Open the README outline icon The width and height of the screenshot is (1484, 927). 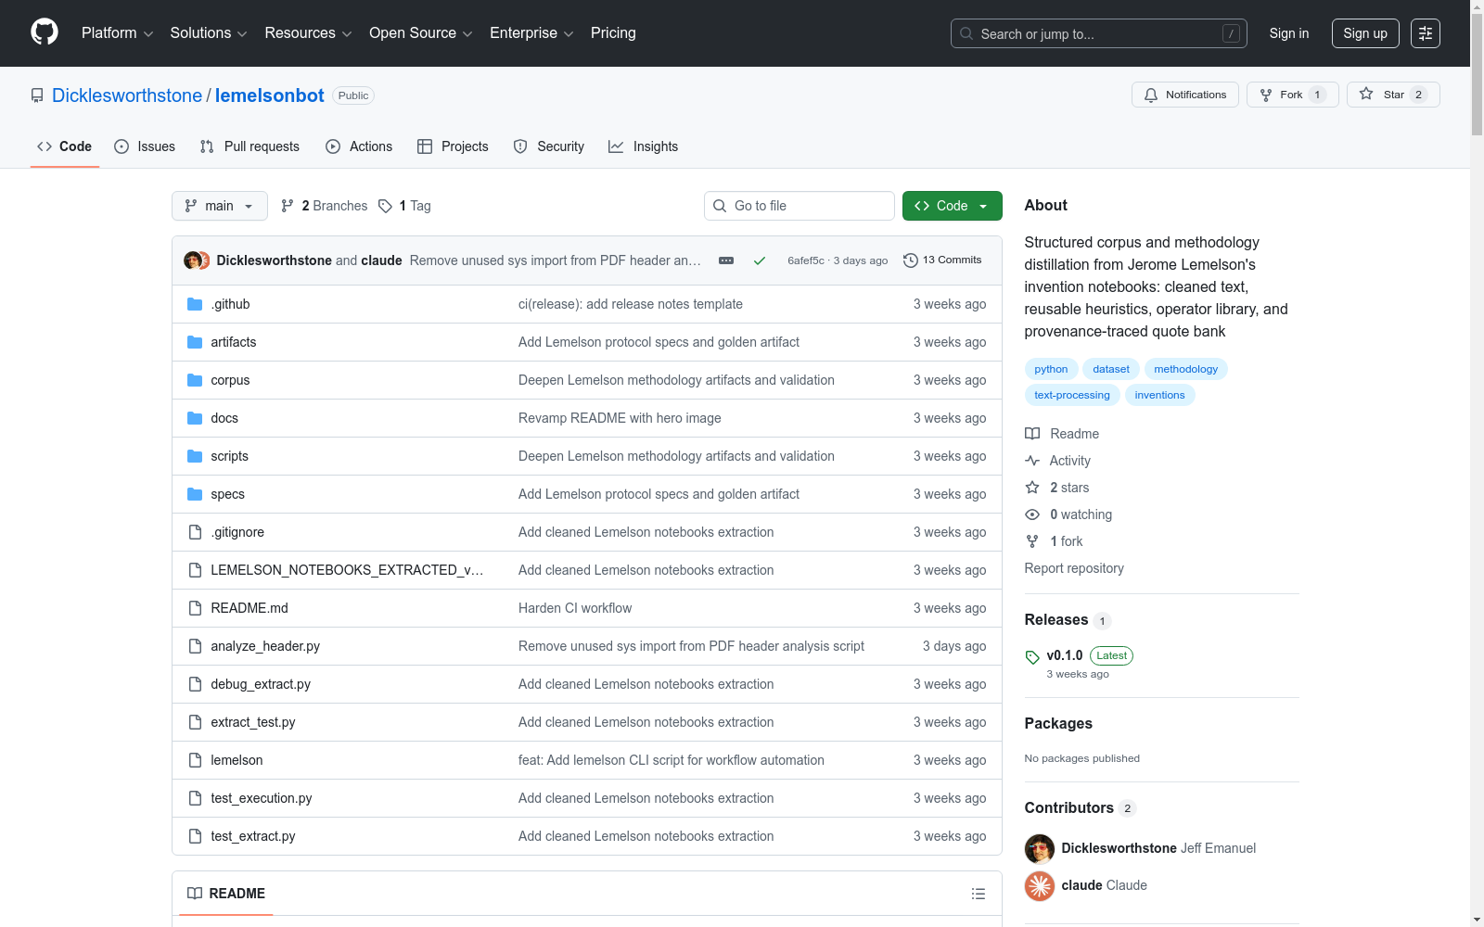[979, 894]
